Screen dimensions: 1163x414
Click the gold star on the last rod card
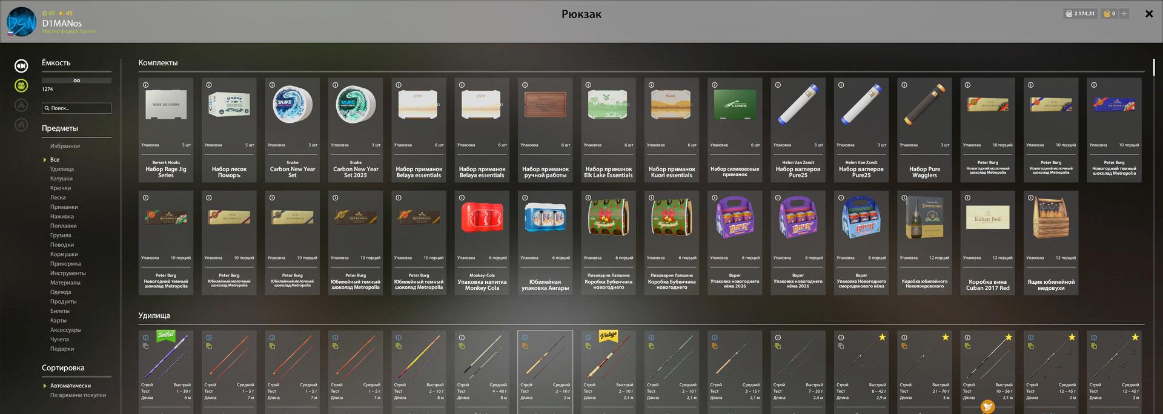point(1135,337)
